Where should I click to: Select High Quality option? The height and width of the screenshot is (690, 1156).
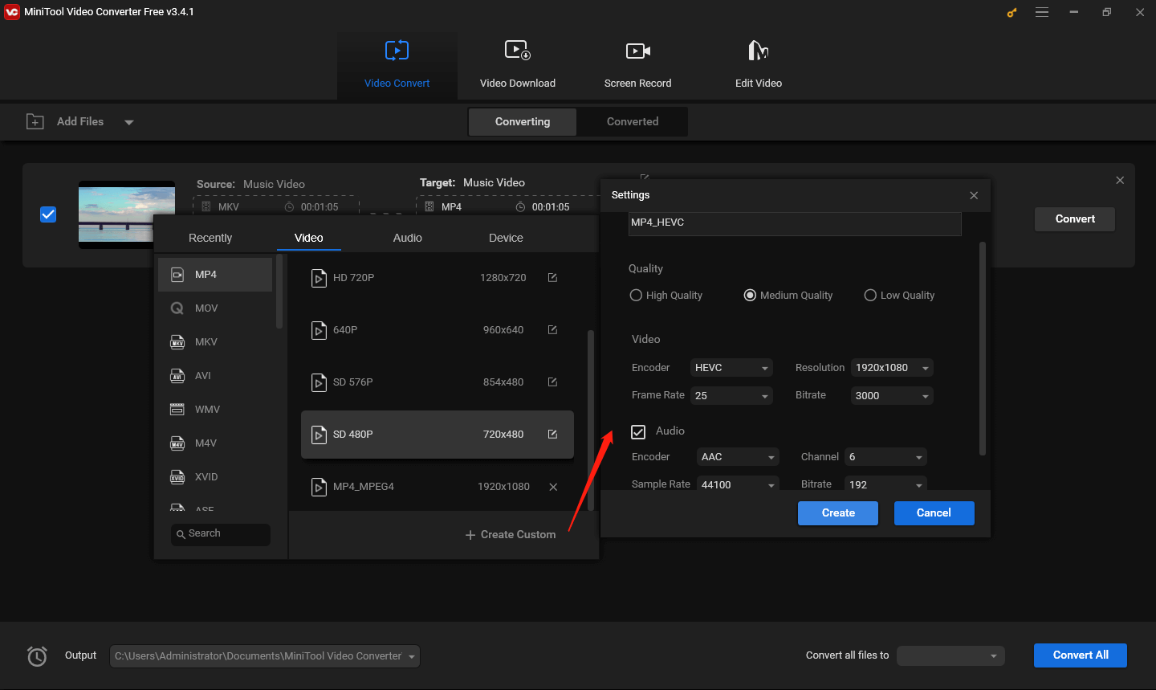coord(666,296)
